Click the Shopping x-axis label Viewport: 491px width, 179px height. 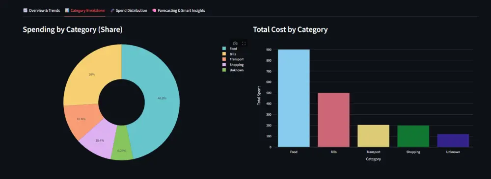[413, 152]
